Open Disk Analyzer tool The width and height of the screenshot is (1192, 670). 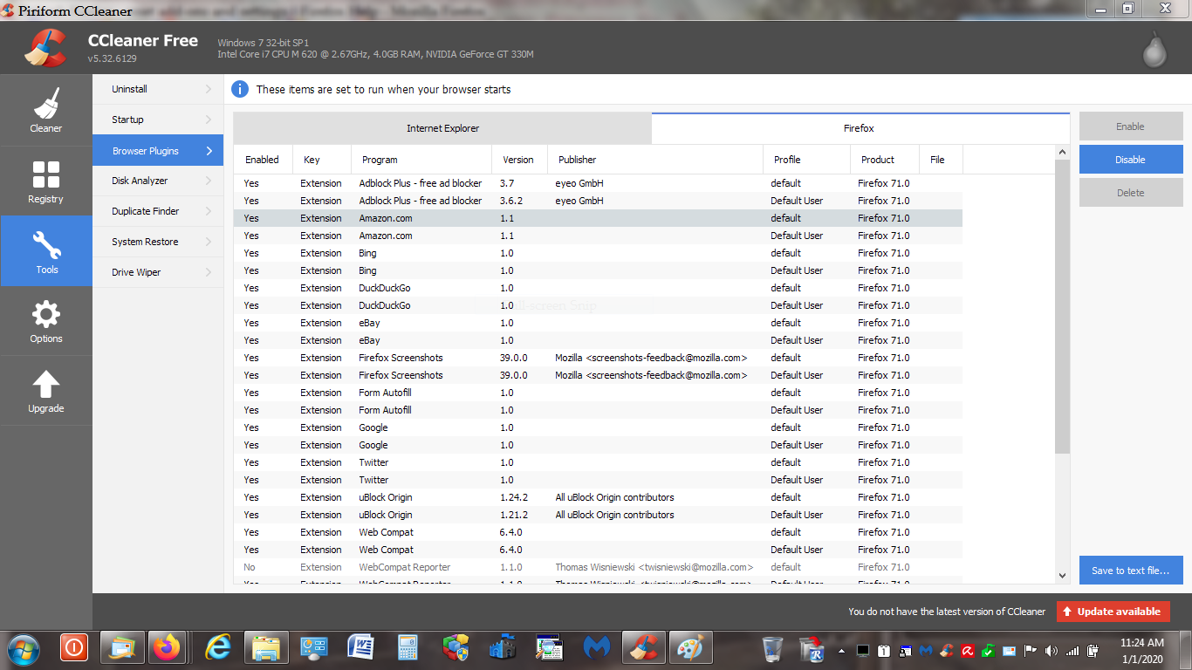coord(158,181)
